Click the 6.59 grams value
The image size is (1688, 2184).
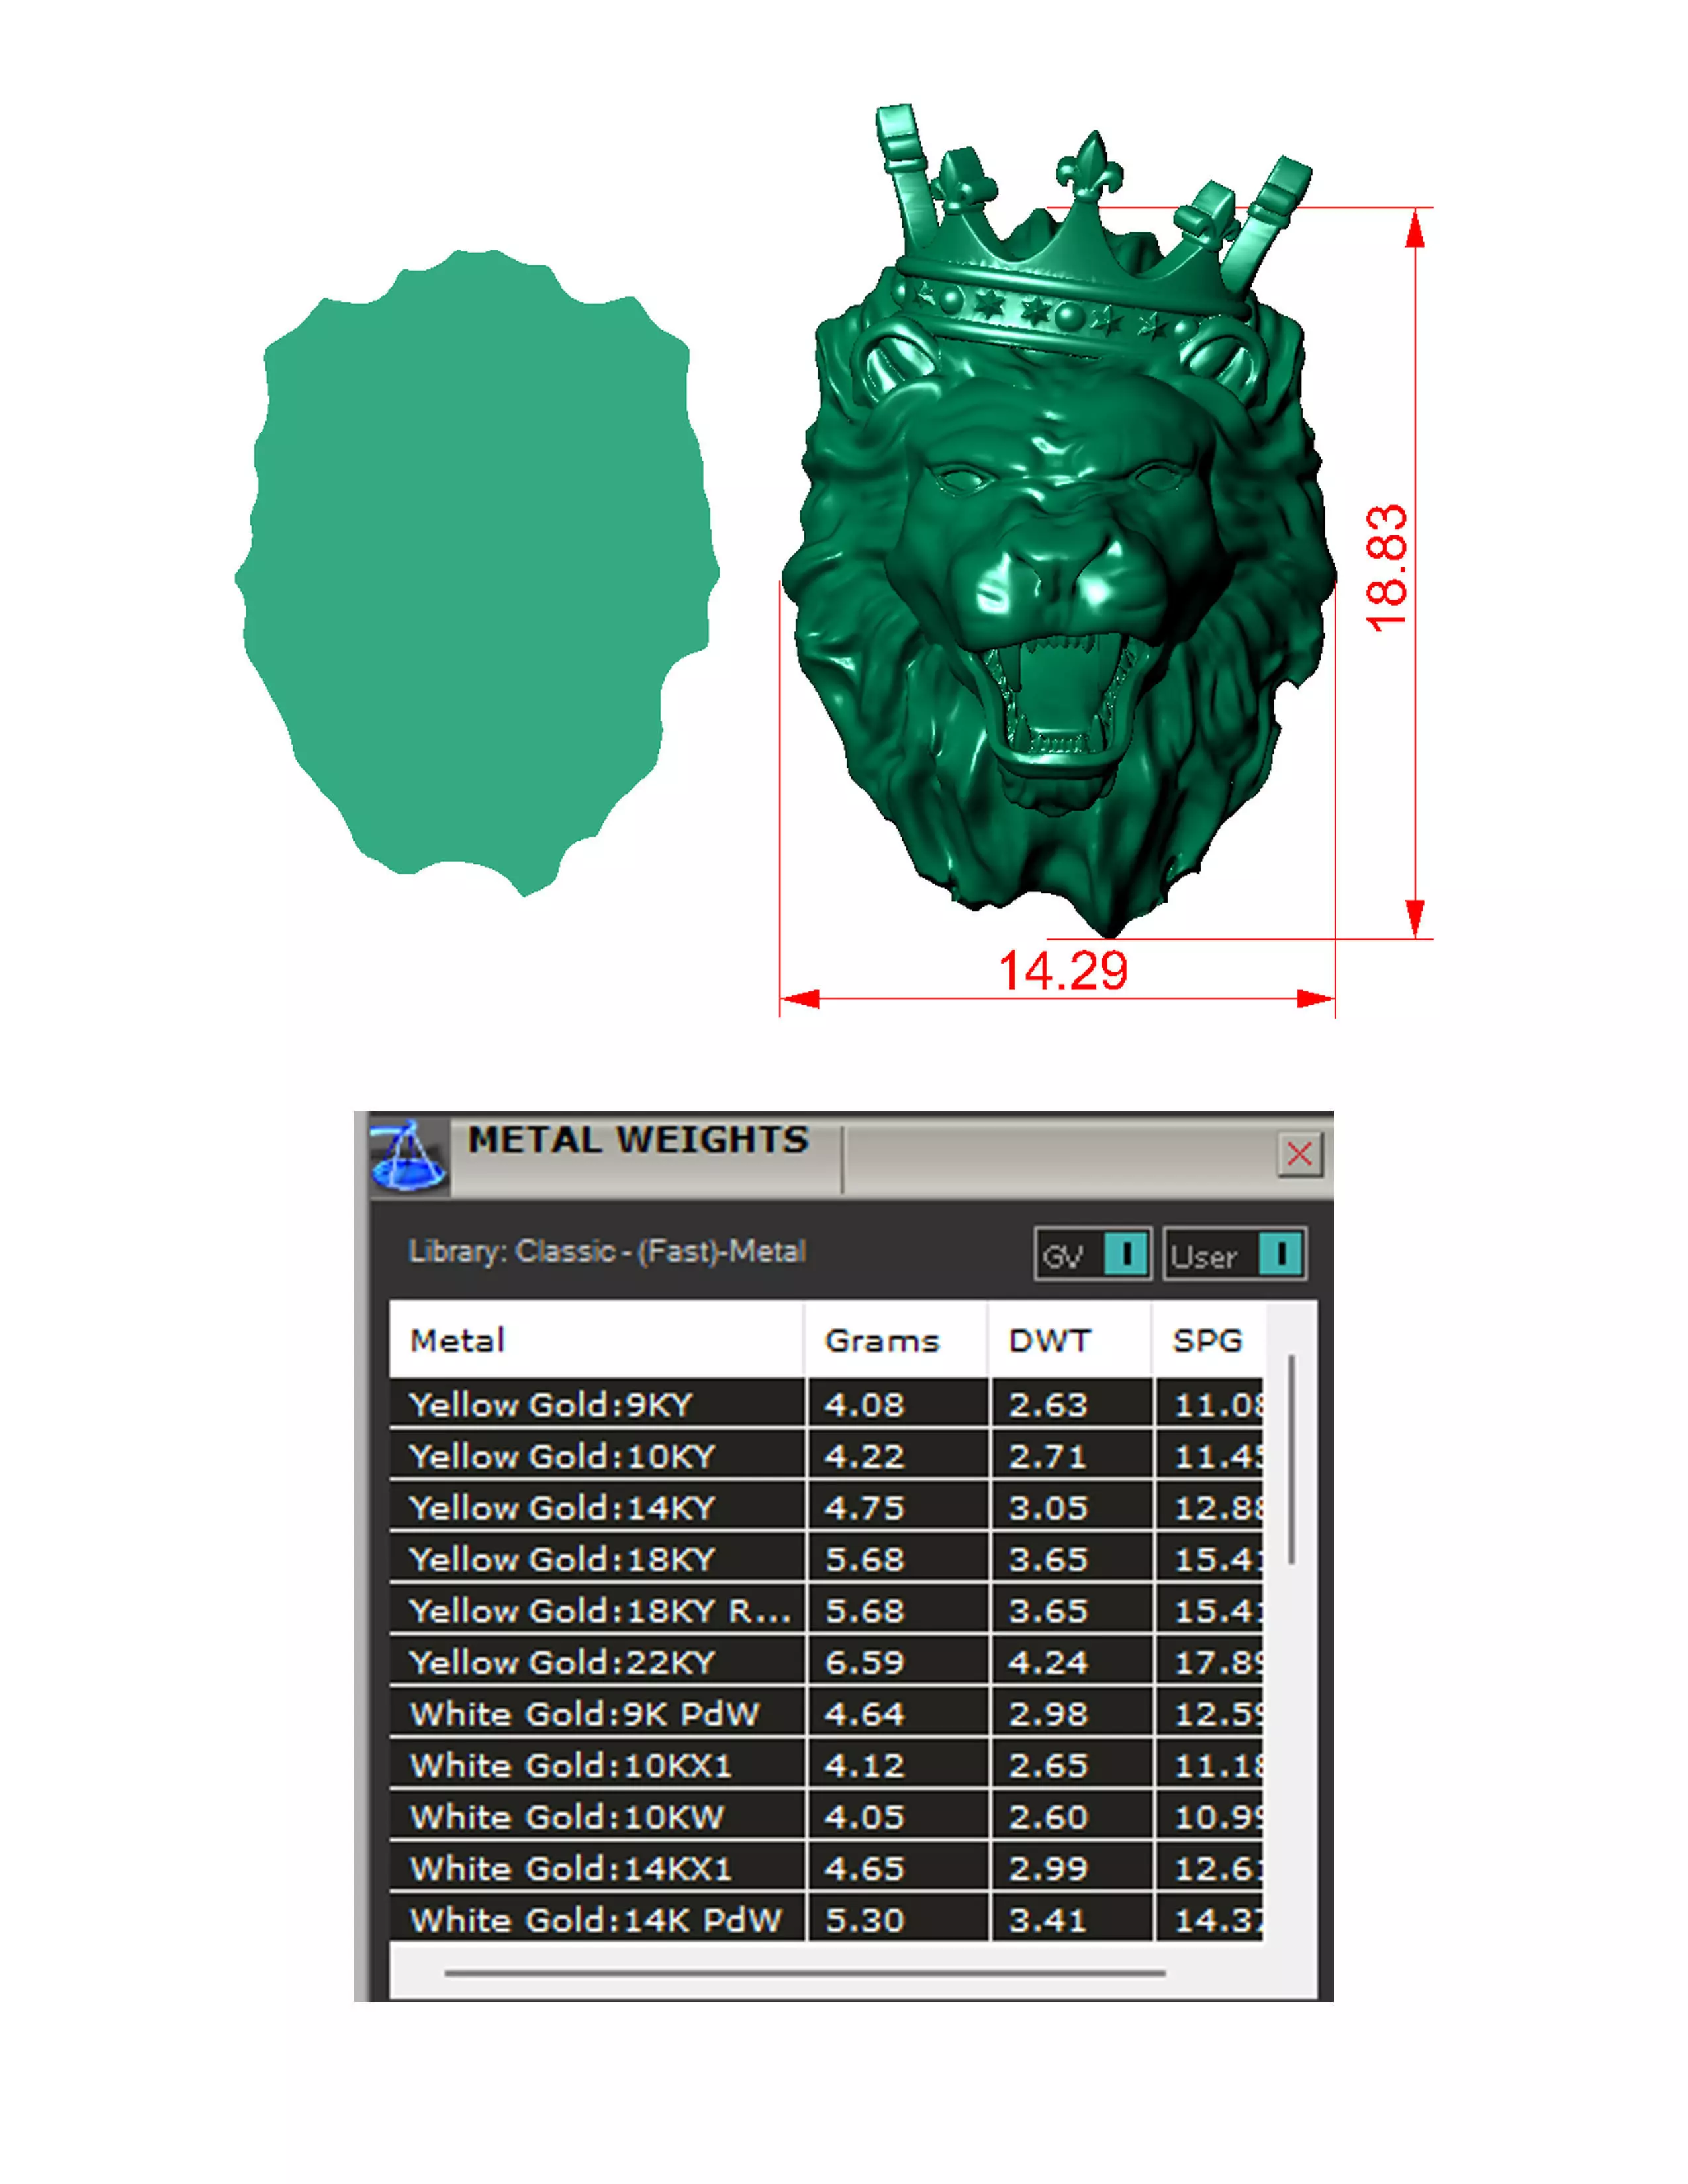coord(864,1662)
